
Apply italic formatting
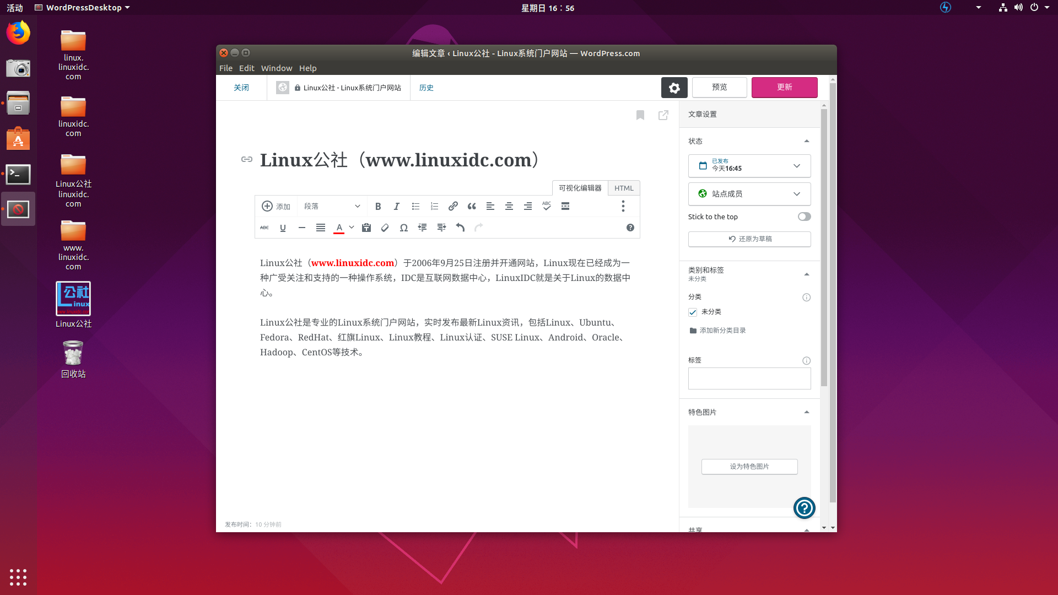click(x=397, y=206)
